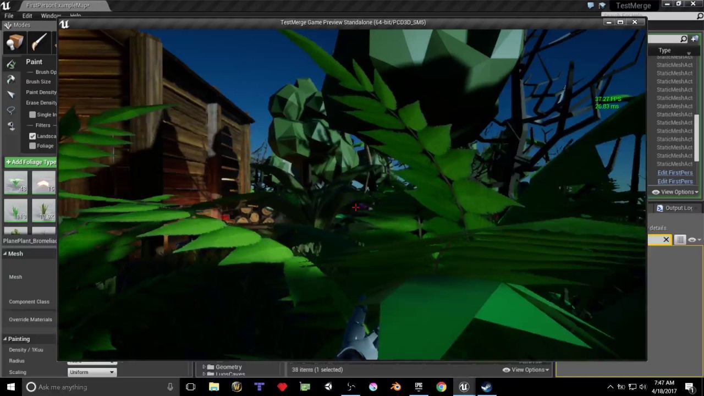The image size is (704, 396).
Task: Select foliage type thumbnail with count 48
Action: point(16,183)
